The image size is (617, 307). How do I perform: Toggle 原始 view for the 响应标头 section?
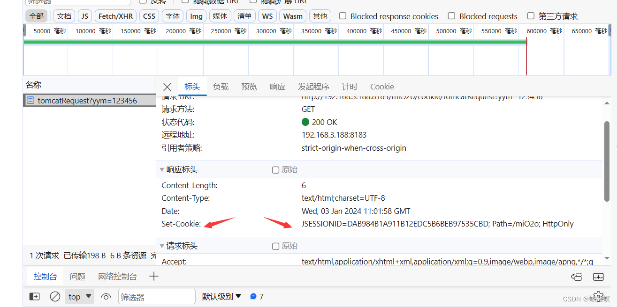coord(275,170)
